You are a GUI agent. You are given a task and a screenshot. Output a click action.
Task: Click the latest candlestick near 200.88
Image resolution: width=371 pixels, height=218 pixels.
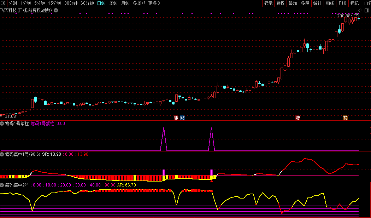[x=359, y=18]
